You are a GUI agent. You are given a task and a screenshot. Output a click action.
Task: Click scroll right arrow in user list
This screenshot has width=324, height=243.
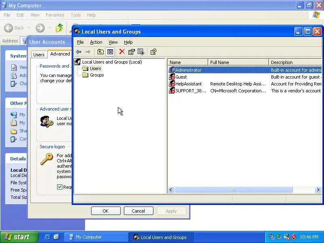[318, 190]
